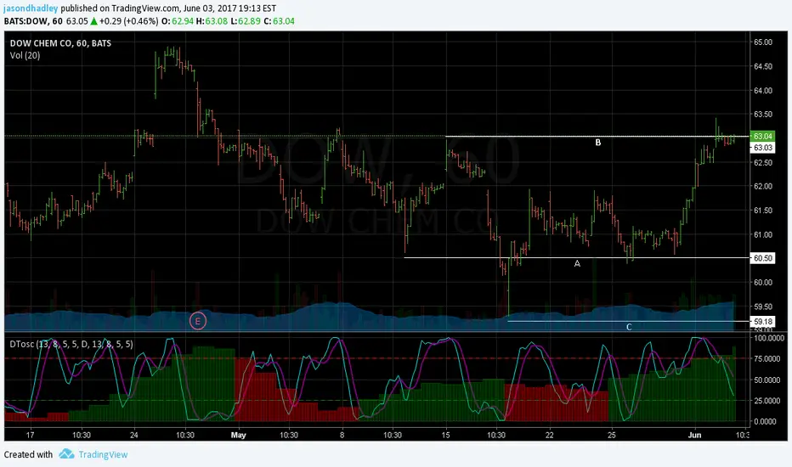Click the TradingView cloud logo icon
The image size is (792, 467).
(x=66, y=454)
